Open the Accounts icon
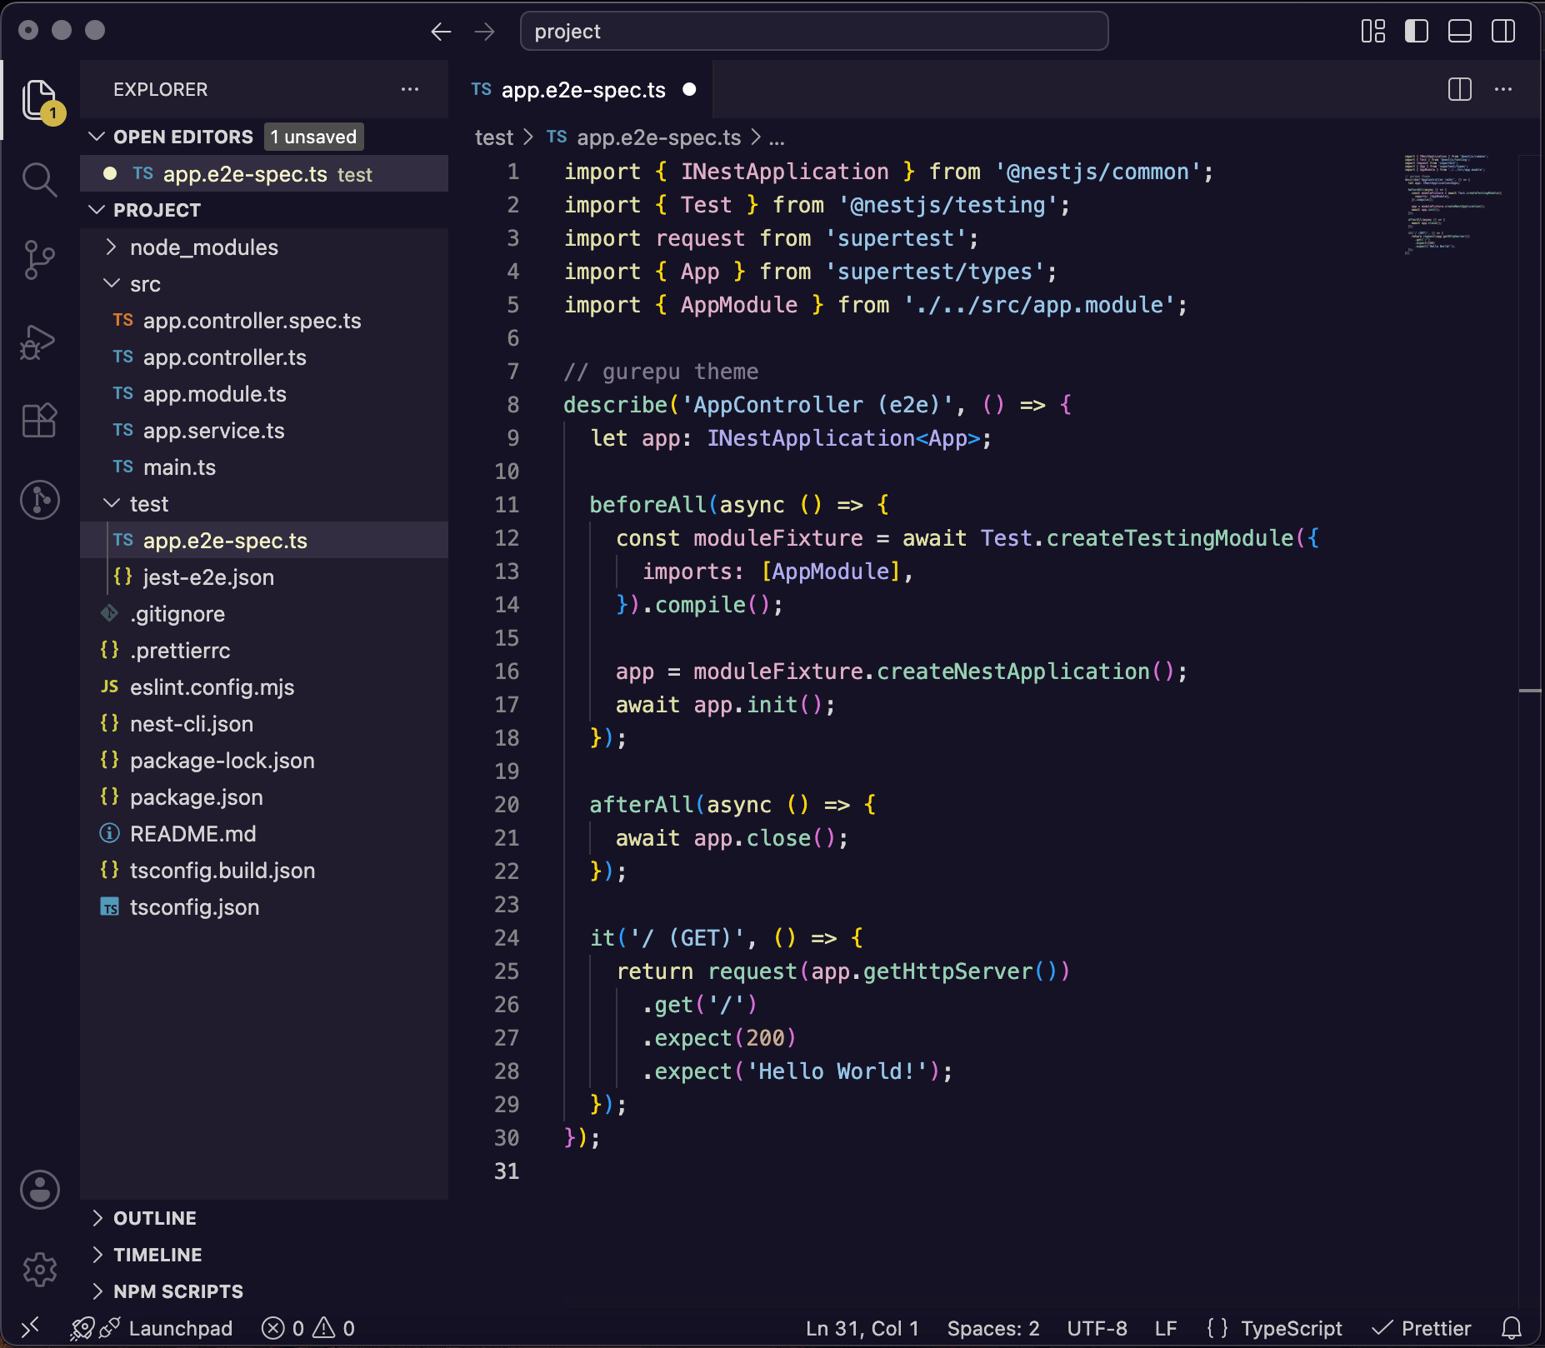 coord(40,1189)
